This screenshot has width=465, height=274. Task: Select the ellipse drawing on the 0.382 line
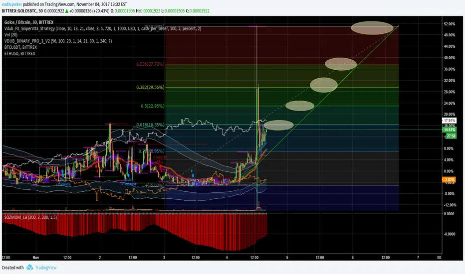323,85
